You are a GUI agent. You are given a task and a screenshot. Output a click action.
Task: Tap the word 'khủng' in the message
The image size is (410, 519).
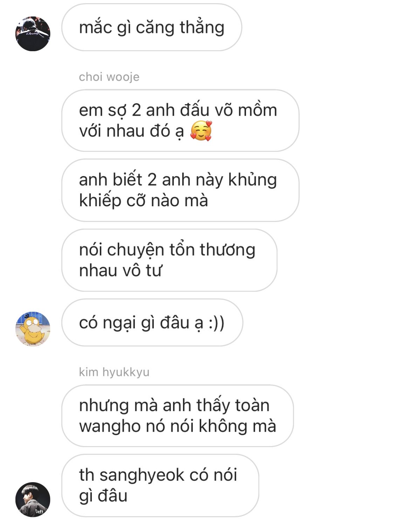coord(253,180)
